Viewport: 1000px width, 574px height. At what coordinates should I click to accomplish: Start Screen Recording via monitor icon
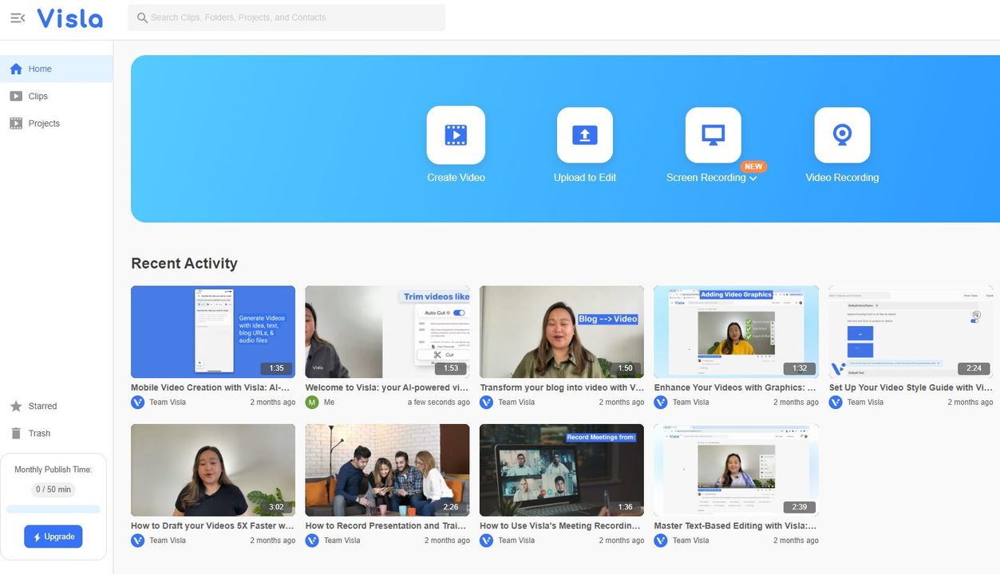tap(713, 135)
